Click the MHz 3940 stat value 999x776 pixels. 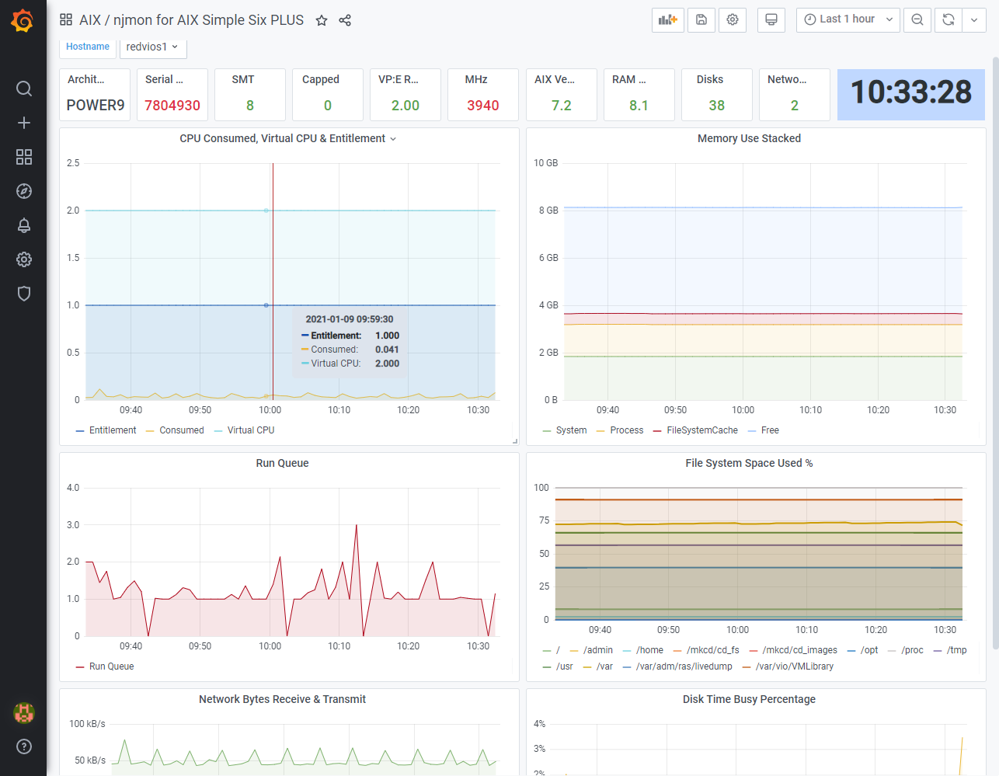coord(483,105)
